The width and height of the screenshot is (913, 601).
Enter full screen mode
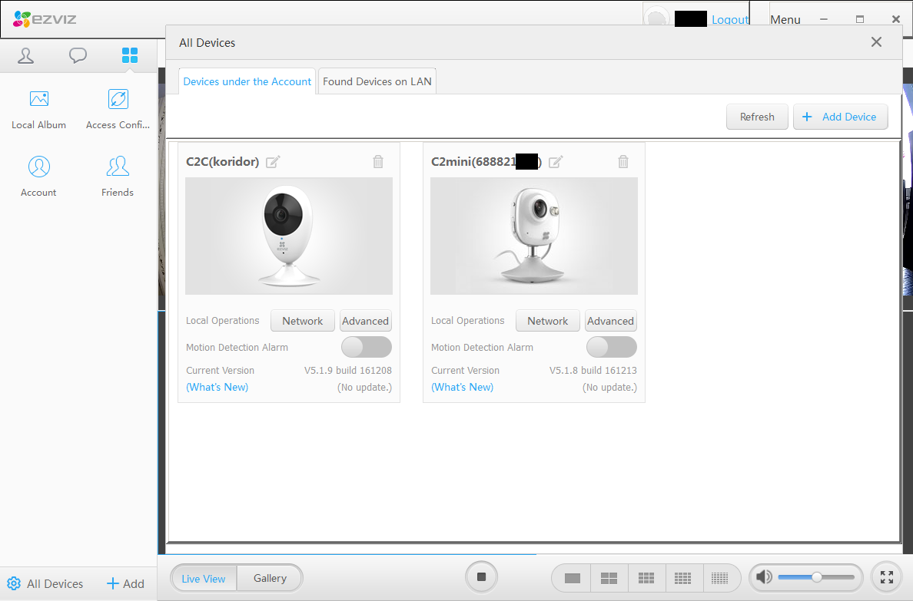(887, 577)
